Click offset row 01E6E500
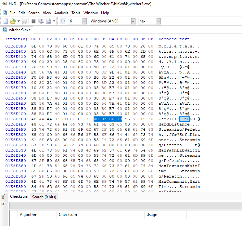Viewport: 242px width, 226px height. (16, 135)
